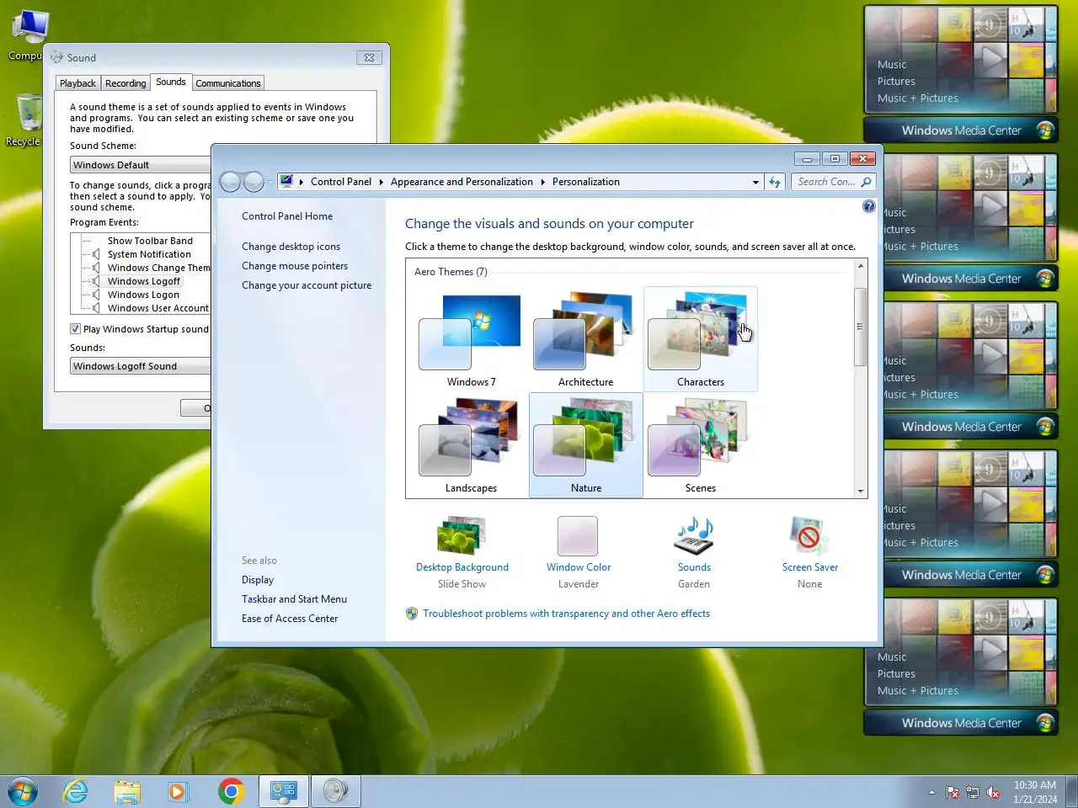Image resolution: width=1078 pixels, height=808 pixels.
Task: Switch to Communications tab in Sound dialog
Action: pos(228,83)
